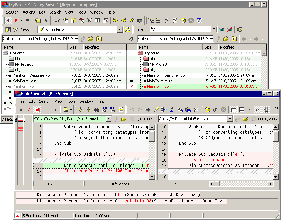The width and height of the screenshot is (281, 220).
Task: Toggle Show Matches equals in Beyond Compare toolbar
Action: [x=28, y=20]
